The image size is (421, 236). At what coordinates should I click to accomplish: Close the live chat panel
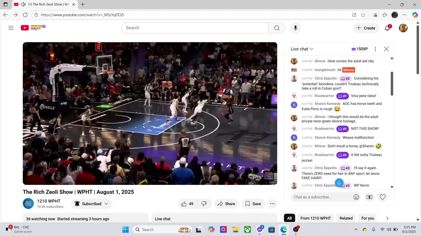click(x=386, y=49)
